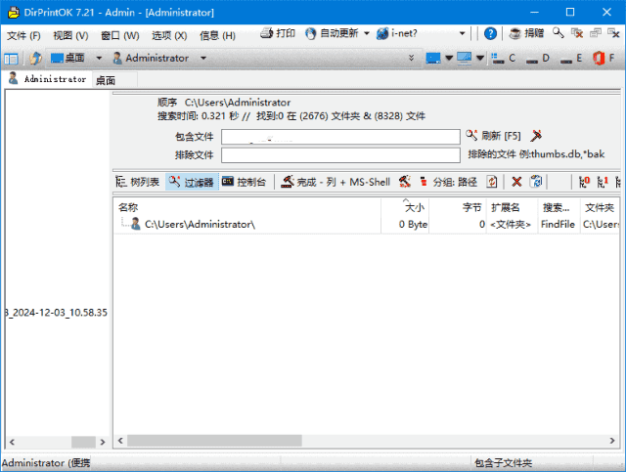Open the 文件 (F) menu

pos(23,35)
